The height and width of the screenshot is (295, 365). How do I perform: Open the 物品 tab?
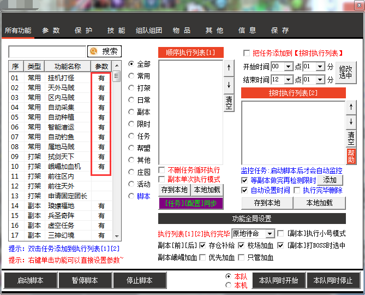pyautogui.click(x=182, y=31)
